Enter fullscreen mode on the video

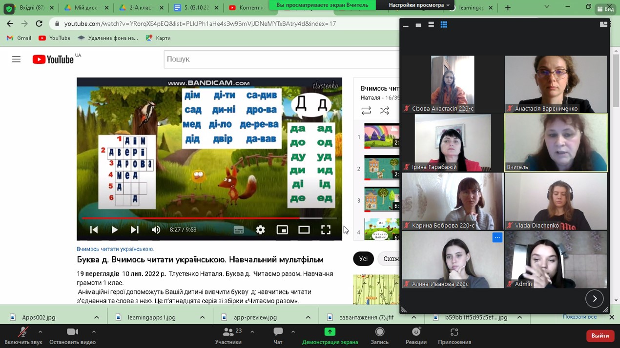click(326, 230)
